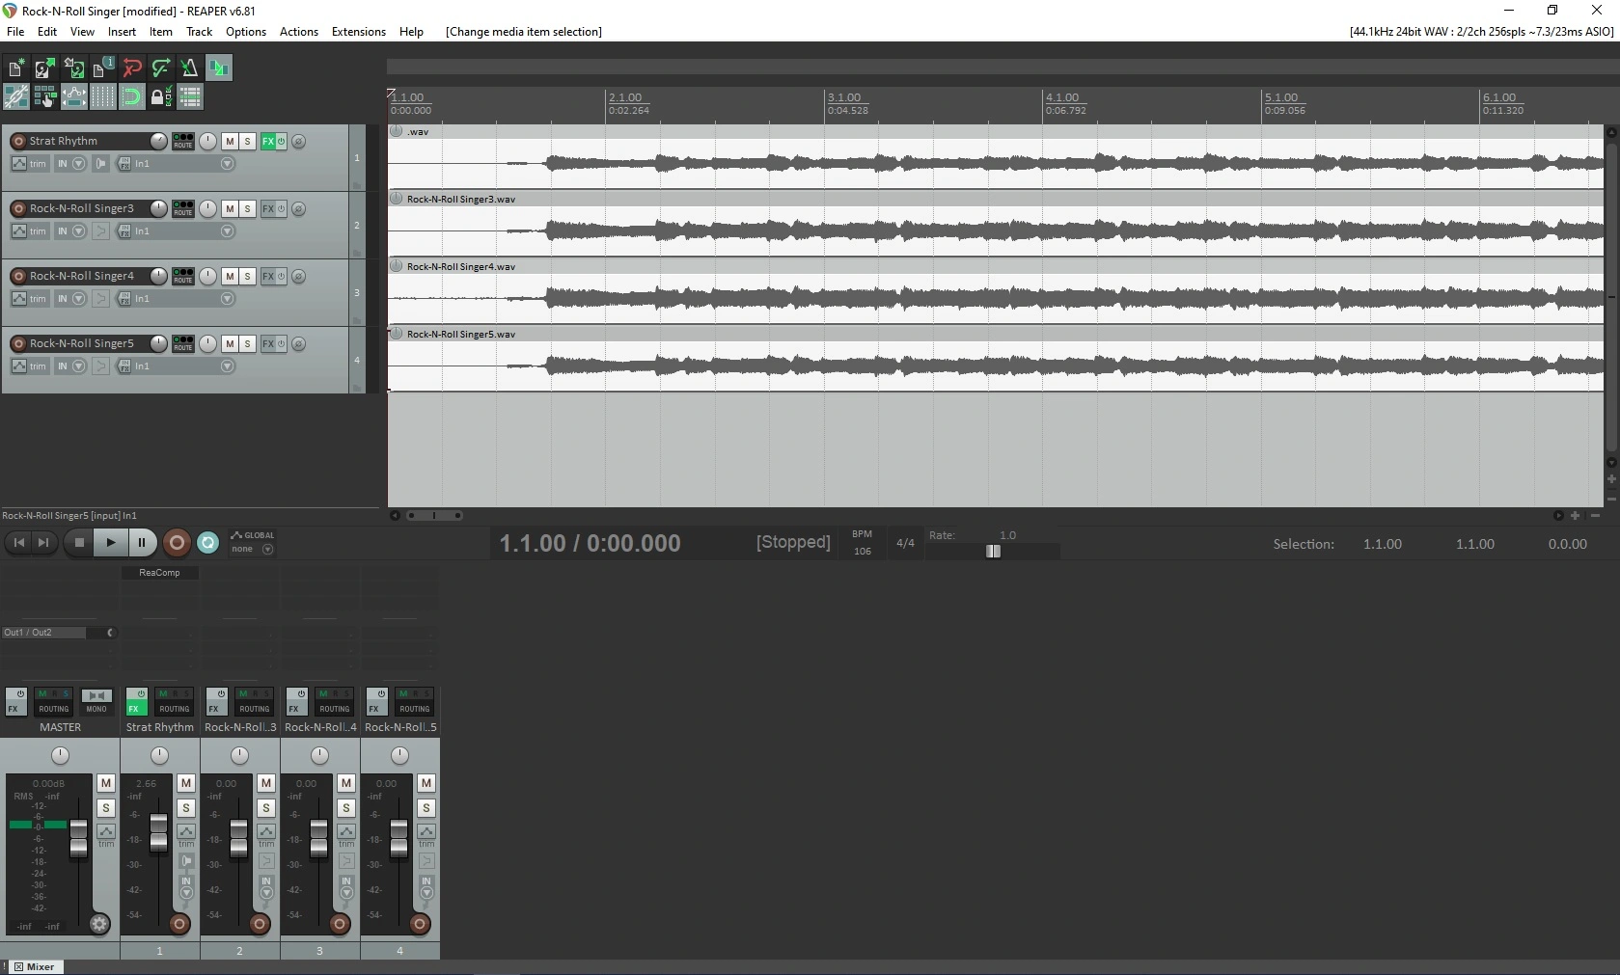Open ROUTE button on Strat Rhythm track
Image resolution: width=1620 pixels, height=975 pixels.
coord(183,141)
